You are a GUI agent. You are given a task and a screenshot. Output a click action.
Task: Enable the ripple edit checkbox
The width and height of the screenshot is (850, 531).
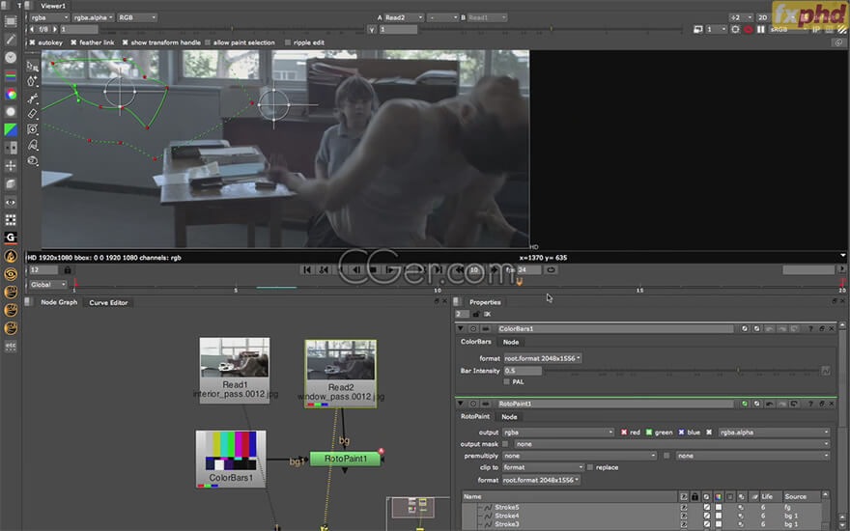(x=288, y=42)
